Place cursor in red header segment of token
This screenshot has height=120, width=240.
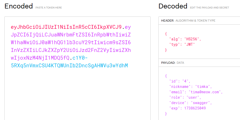pos(66,27)
